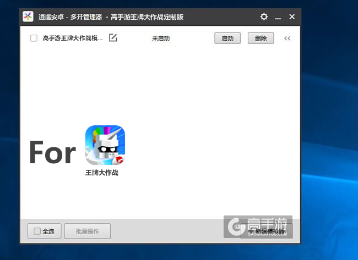The width and height of the screenshot is (358, 260).
Task: Start the emulator with 启动 button
Action: point(227,38)
